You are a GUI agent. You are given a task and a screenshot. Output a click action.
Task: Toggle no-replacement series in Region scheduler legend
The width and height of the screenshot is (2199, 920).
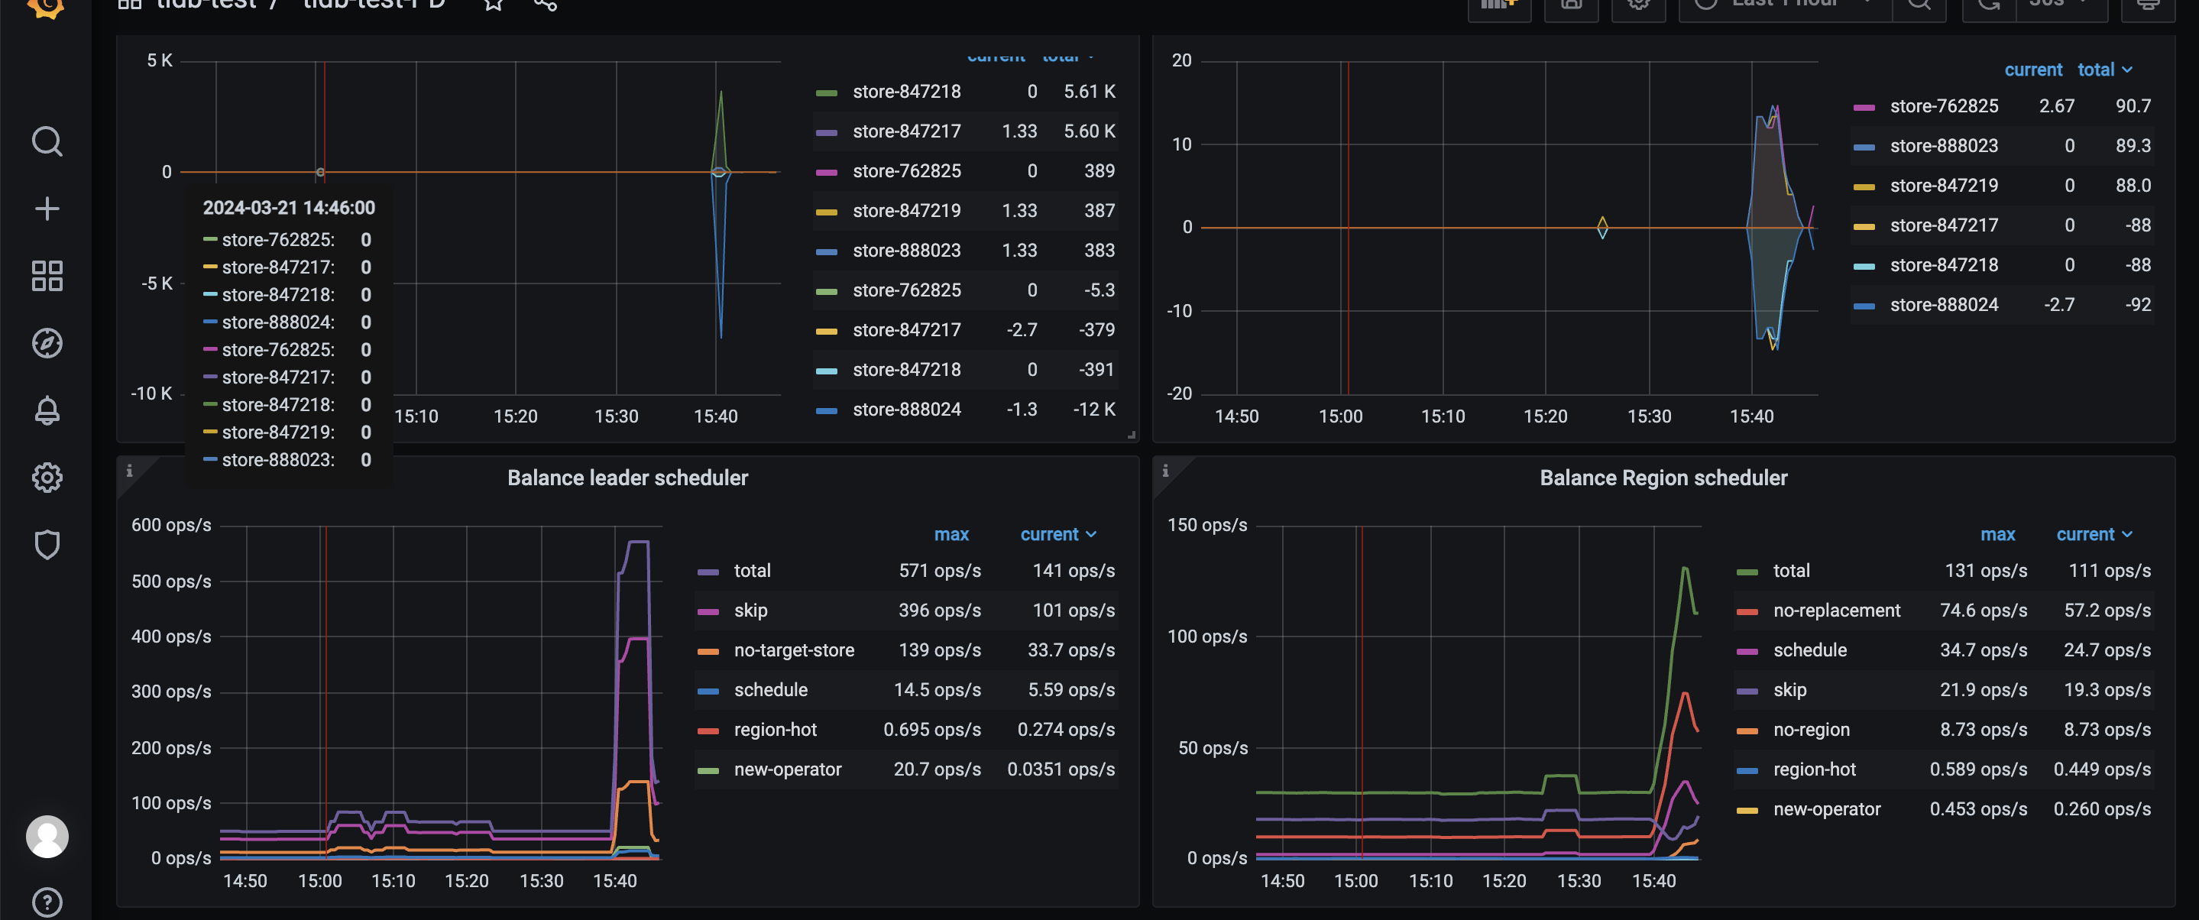pos(1836,611)
